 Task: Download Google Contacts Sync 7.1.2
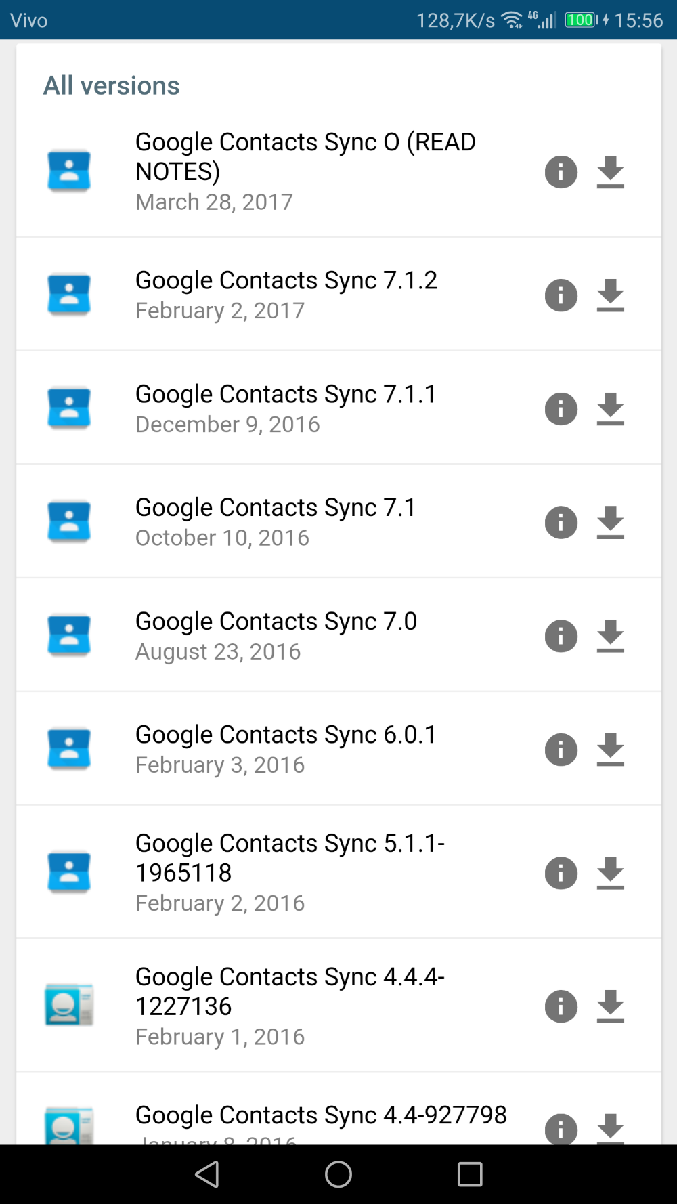(610, 295)
